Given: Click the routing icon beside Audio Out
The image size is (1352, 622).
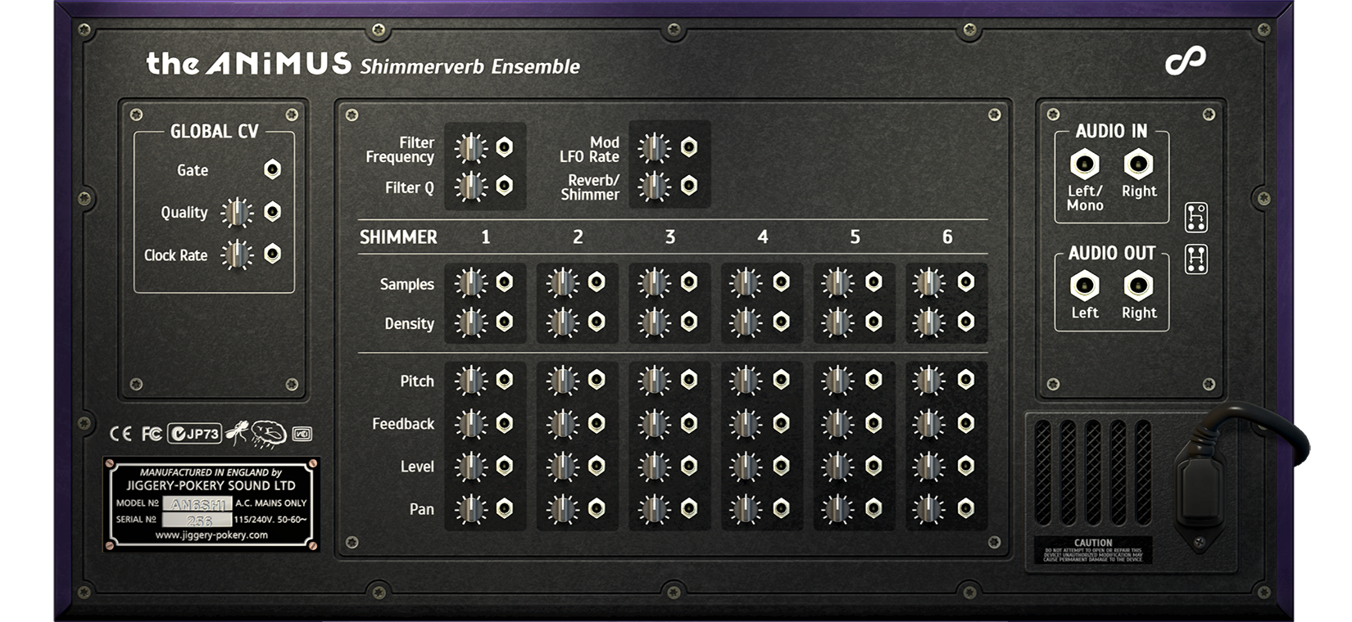Looking at the screenshot, I should pos(1196,259).
